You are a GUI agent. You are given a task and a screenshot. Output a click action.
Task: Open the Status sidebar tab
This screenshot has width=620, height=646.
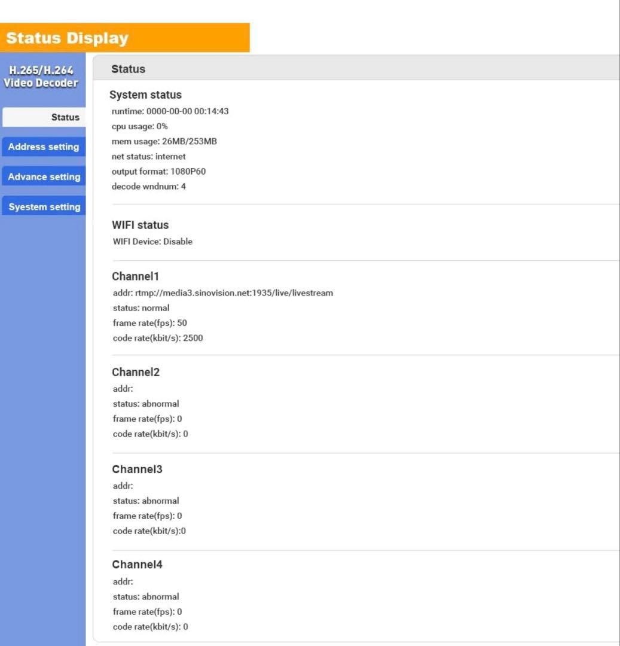(43, 117)
